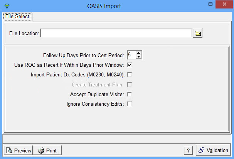Click the printer icon on the Print button

(41, 151)
